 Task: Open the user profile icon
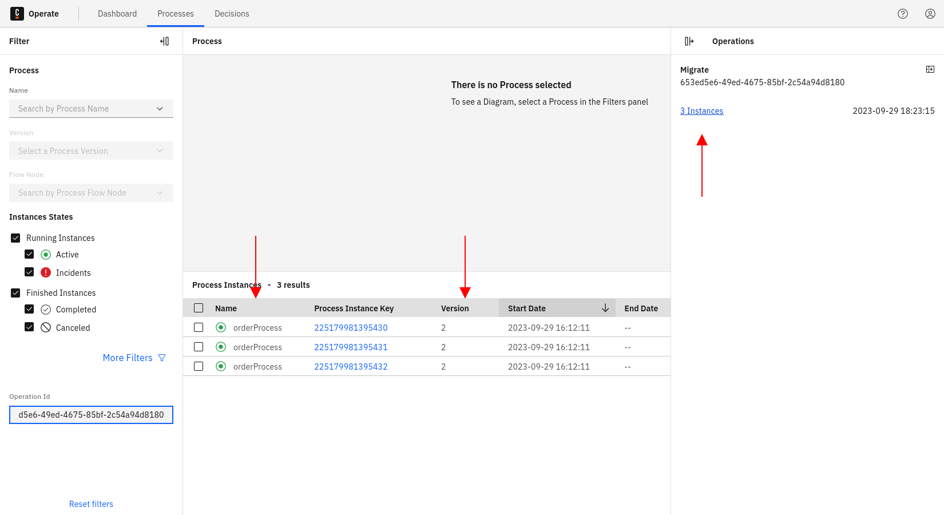point(930,14)
